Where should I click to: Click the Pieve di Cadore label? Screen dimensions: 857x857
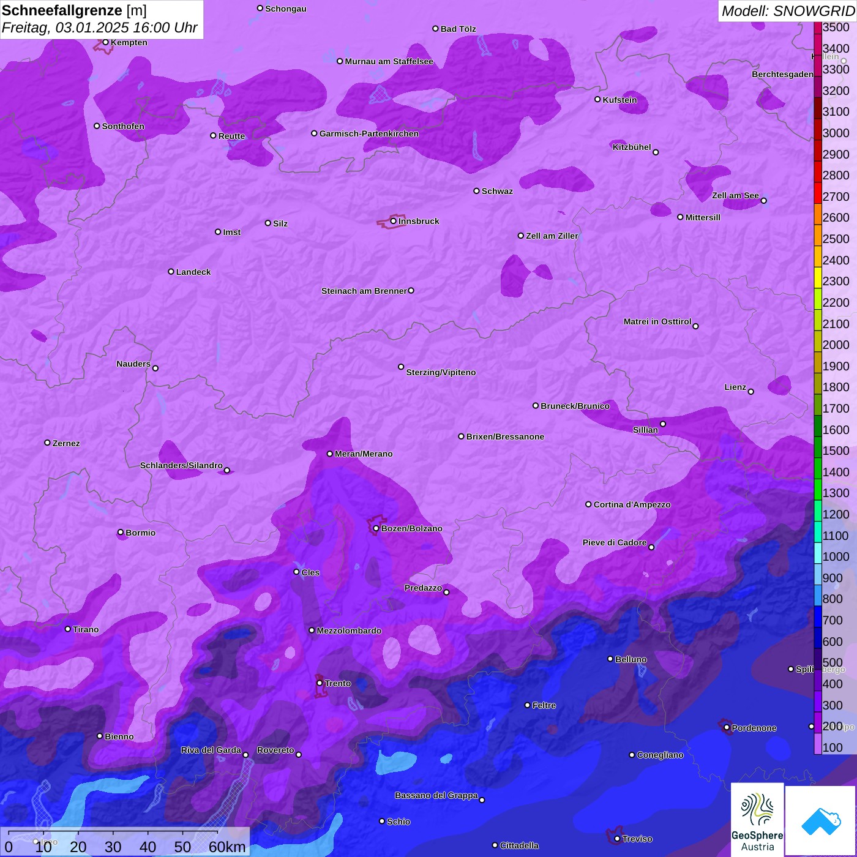(615, 542)
